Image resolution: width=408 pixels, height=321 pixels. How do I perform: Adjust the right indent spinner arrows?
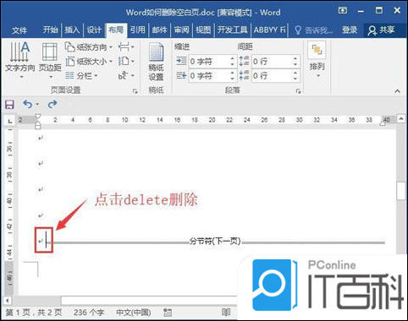[232, 75]
